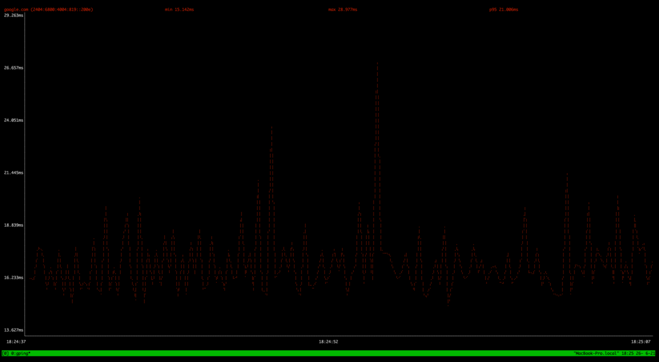This screenshot has height=362, width=659.
Task: Click the 18:24:52 time axis label
Action: click(328, 342)
